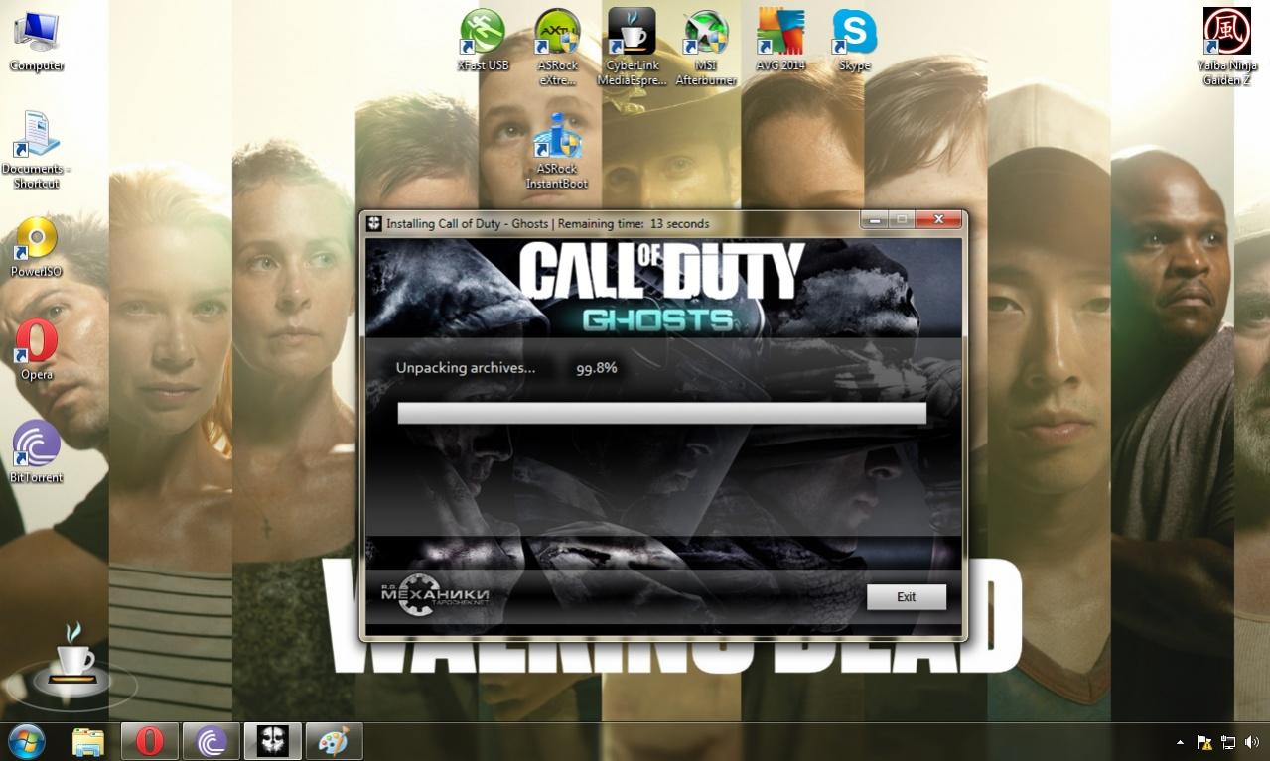Click the Exit button in the installer

(x=906, y=597)
